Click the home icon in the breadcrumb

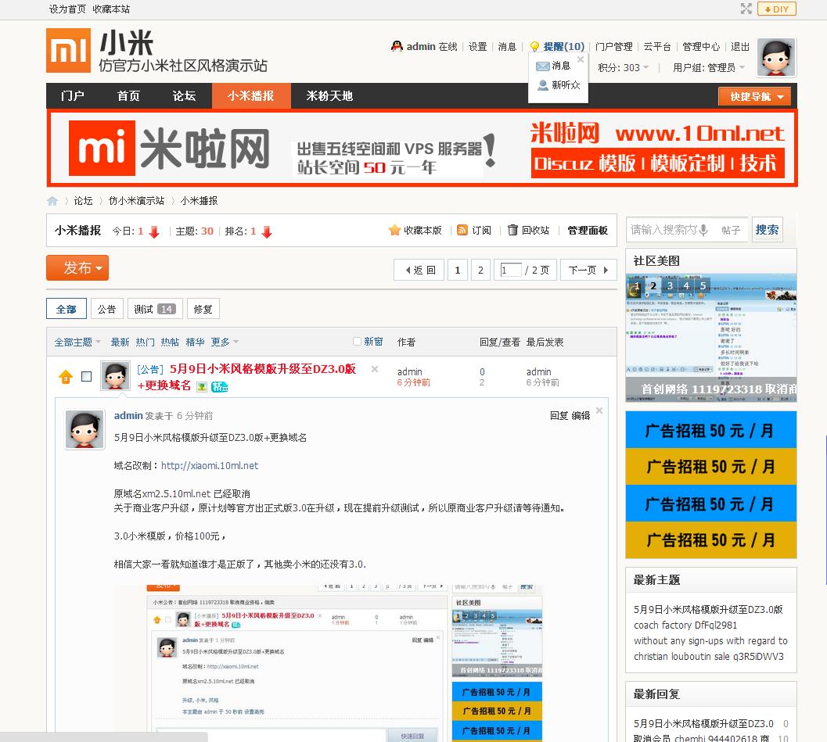coord(52,201)
